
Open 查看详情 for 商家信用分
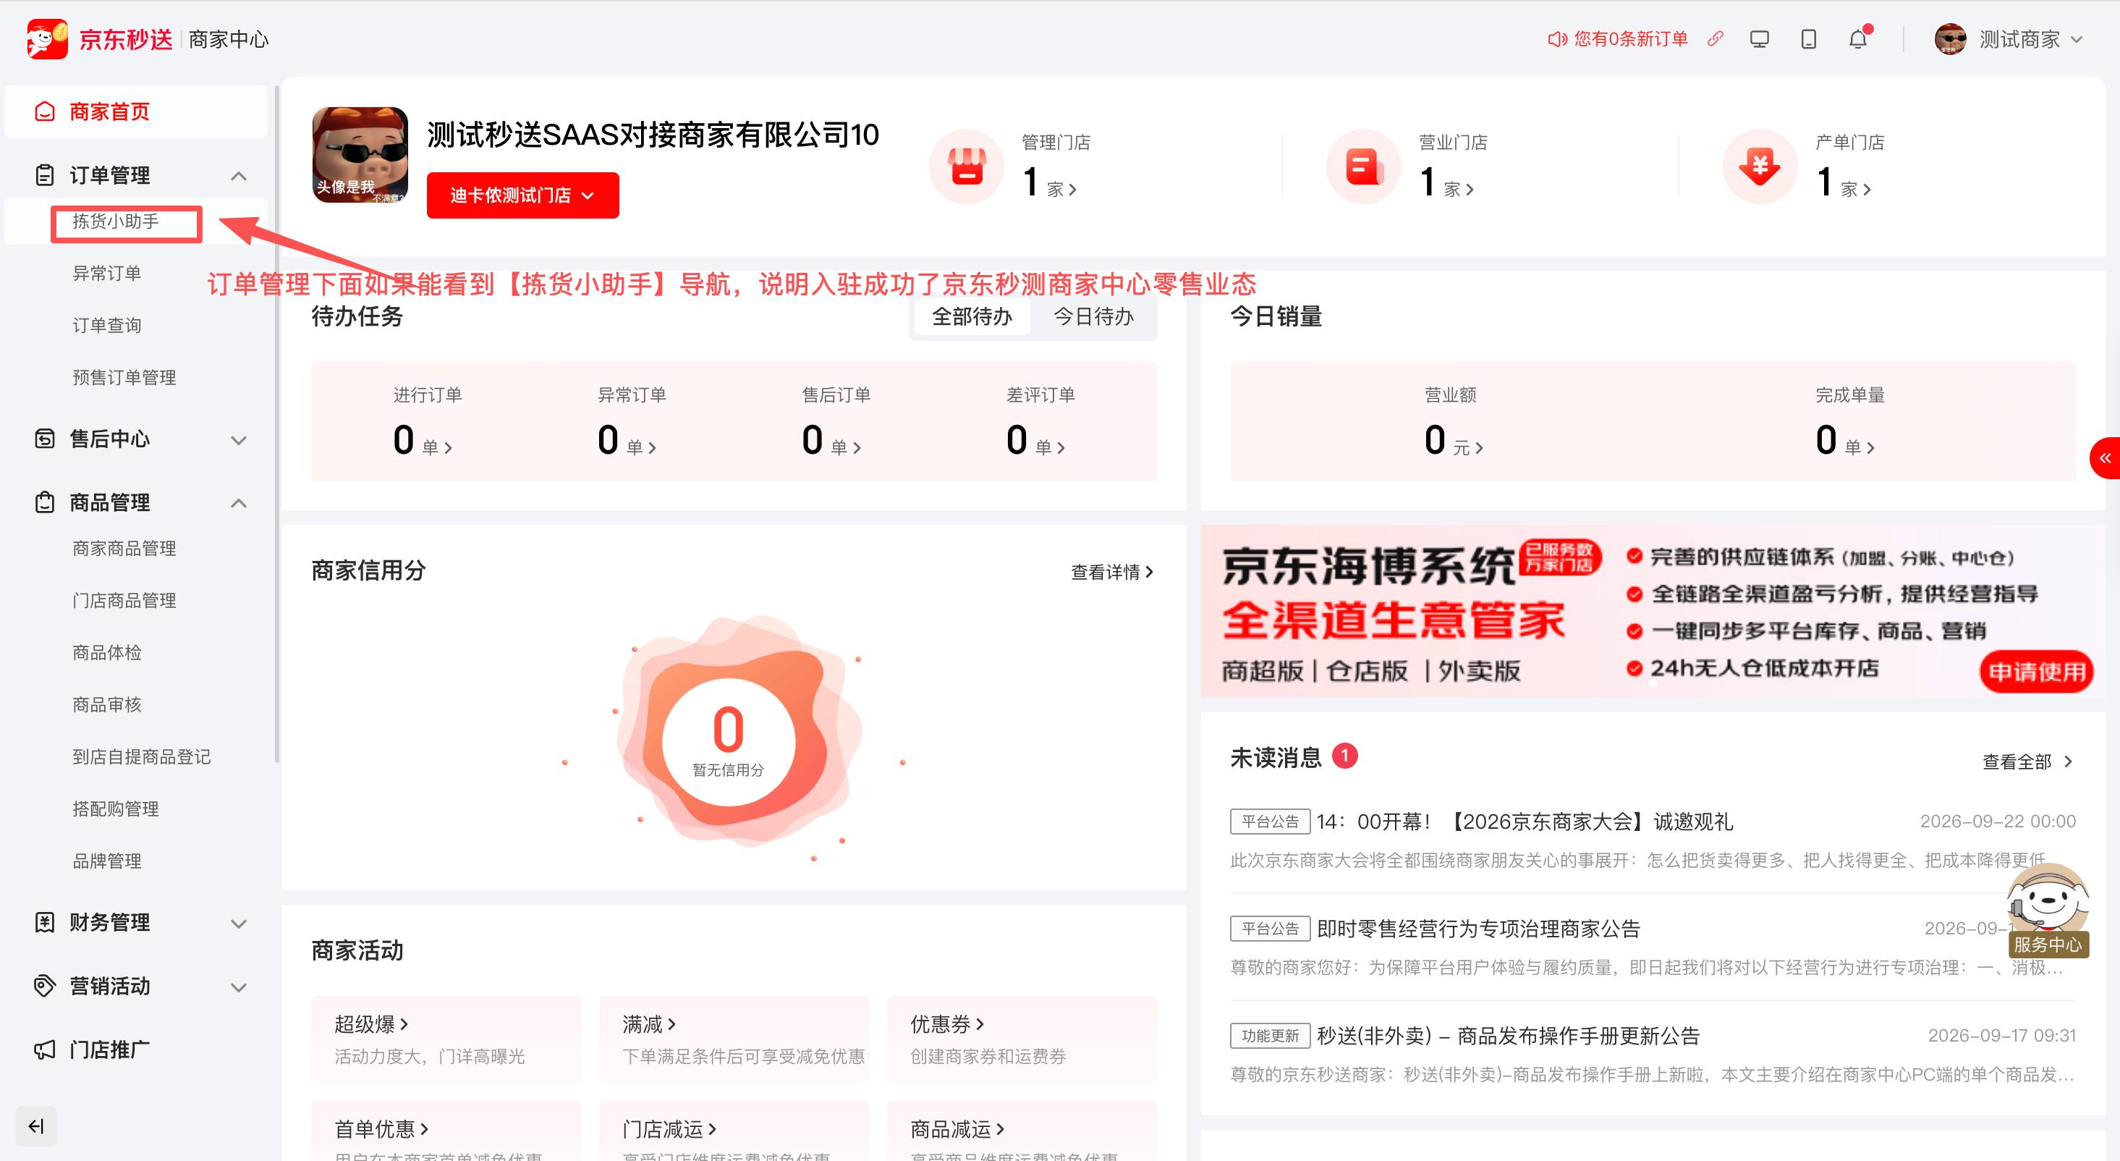click(x=1112, y=571)
